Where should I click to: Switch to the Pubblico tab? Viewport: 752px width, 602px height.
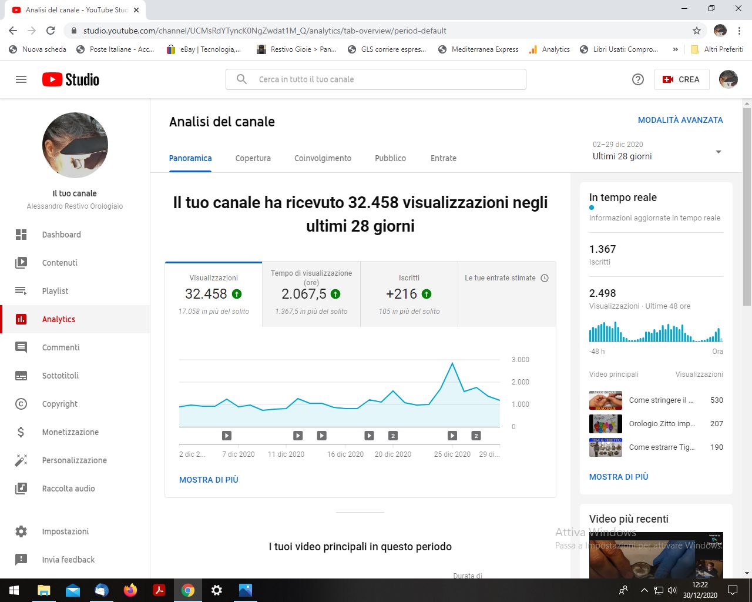click(x=391, y=158)
